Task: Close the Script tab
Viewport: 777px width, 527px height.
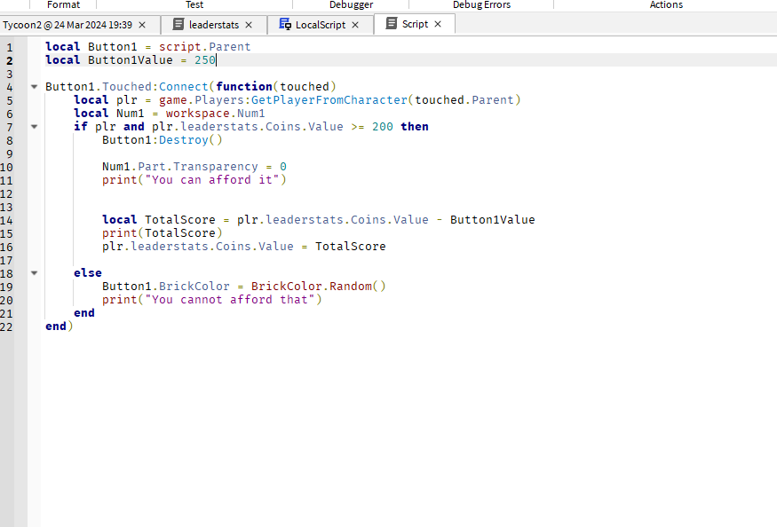Action: tap(438, 24)
